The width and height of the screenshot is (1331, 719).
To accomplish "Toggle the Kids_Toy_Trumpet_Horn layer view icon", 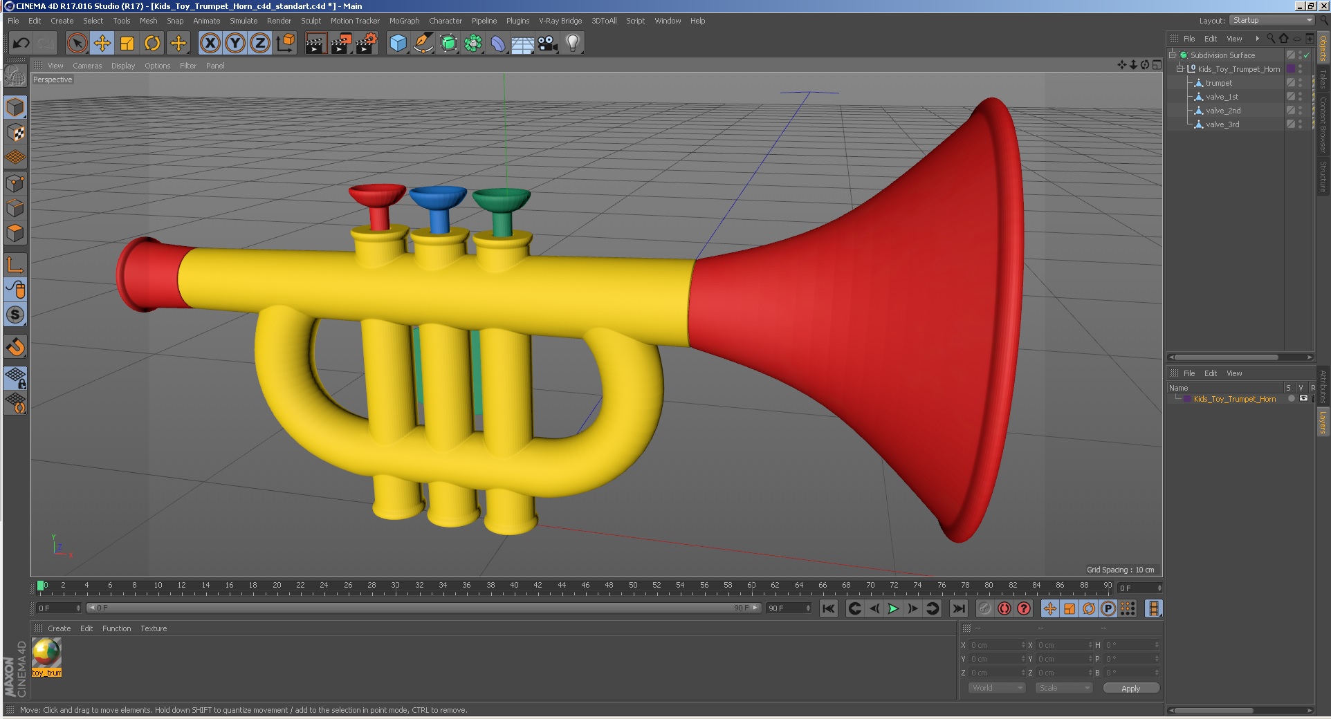I will pyautogui.click(x=1303, y=399).
